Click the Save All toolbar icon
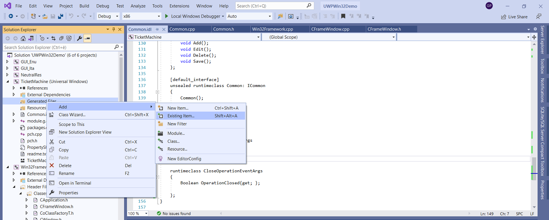Viewport: 549px width, 220px height. (60, 16)
